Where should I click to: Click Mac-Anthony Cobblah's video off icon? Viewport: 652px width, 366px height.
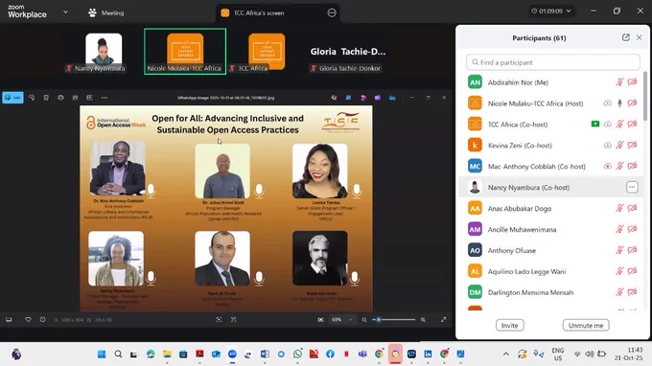pyautogui.click(x=632, y=166)
